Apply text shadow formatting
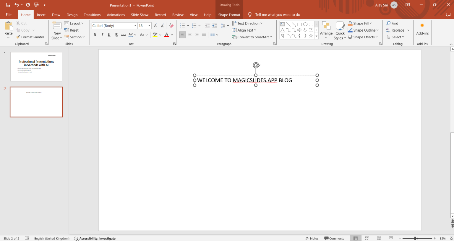Image resolution: width=454 pixels, height=241 pixels. tap(116, 35)
